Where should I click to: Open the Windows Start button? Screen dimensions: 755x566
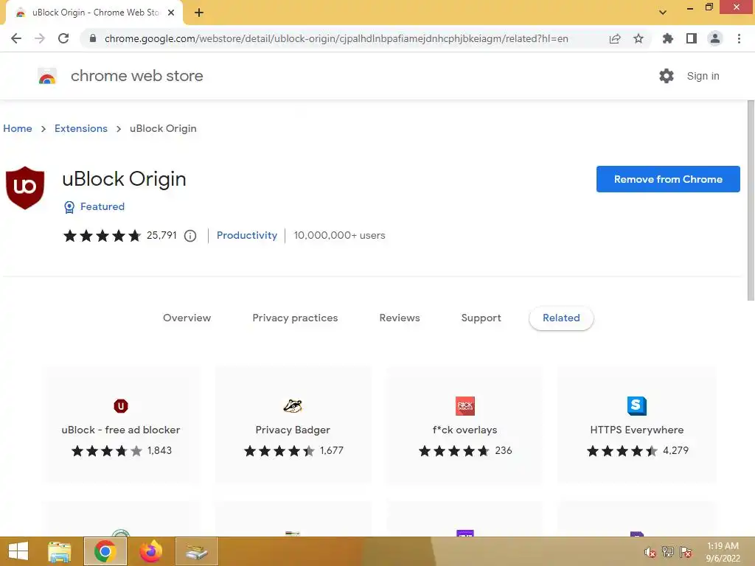point(18,551)
